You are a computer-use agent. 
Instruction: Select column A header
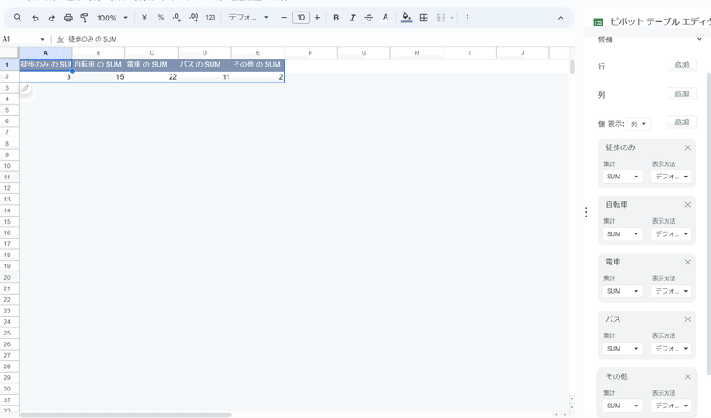point(45,53)
